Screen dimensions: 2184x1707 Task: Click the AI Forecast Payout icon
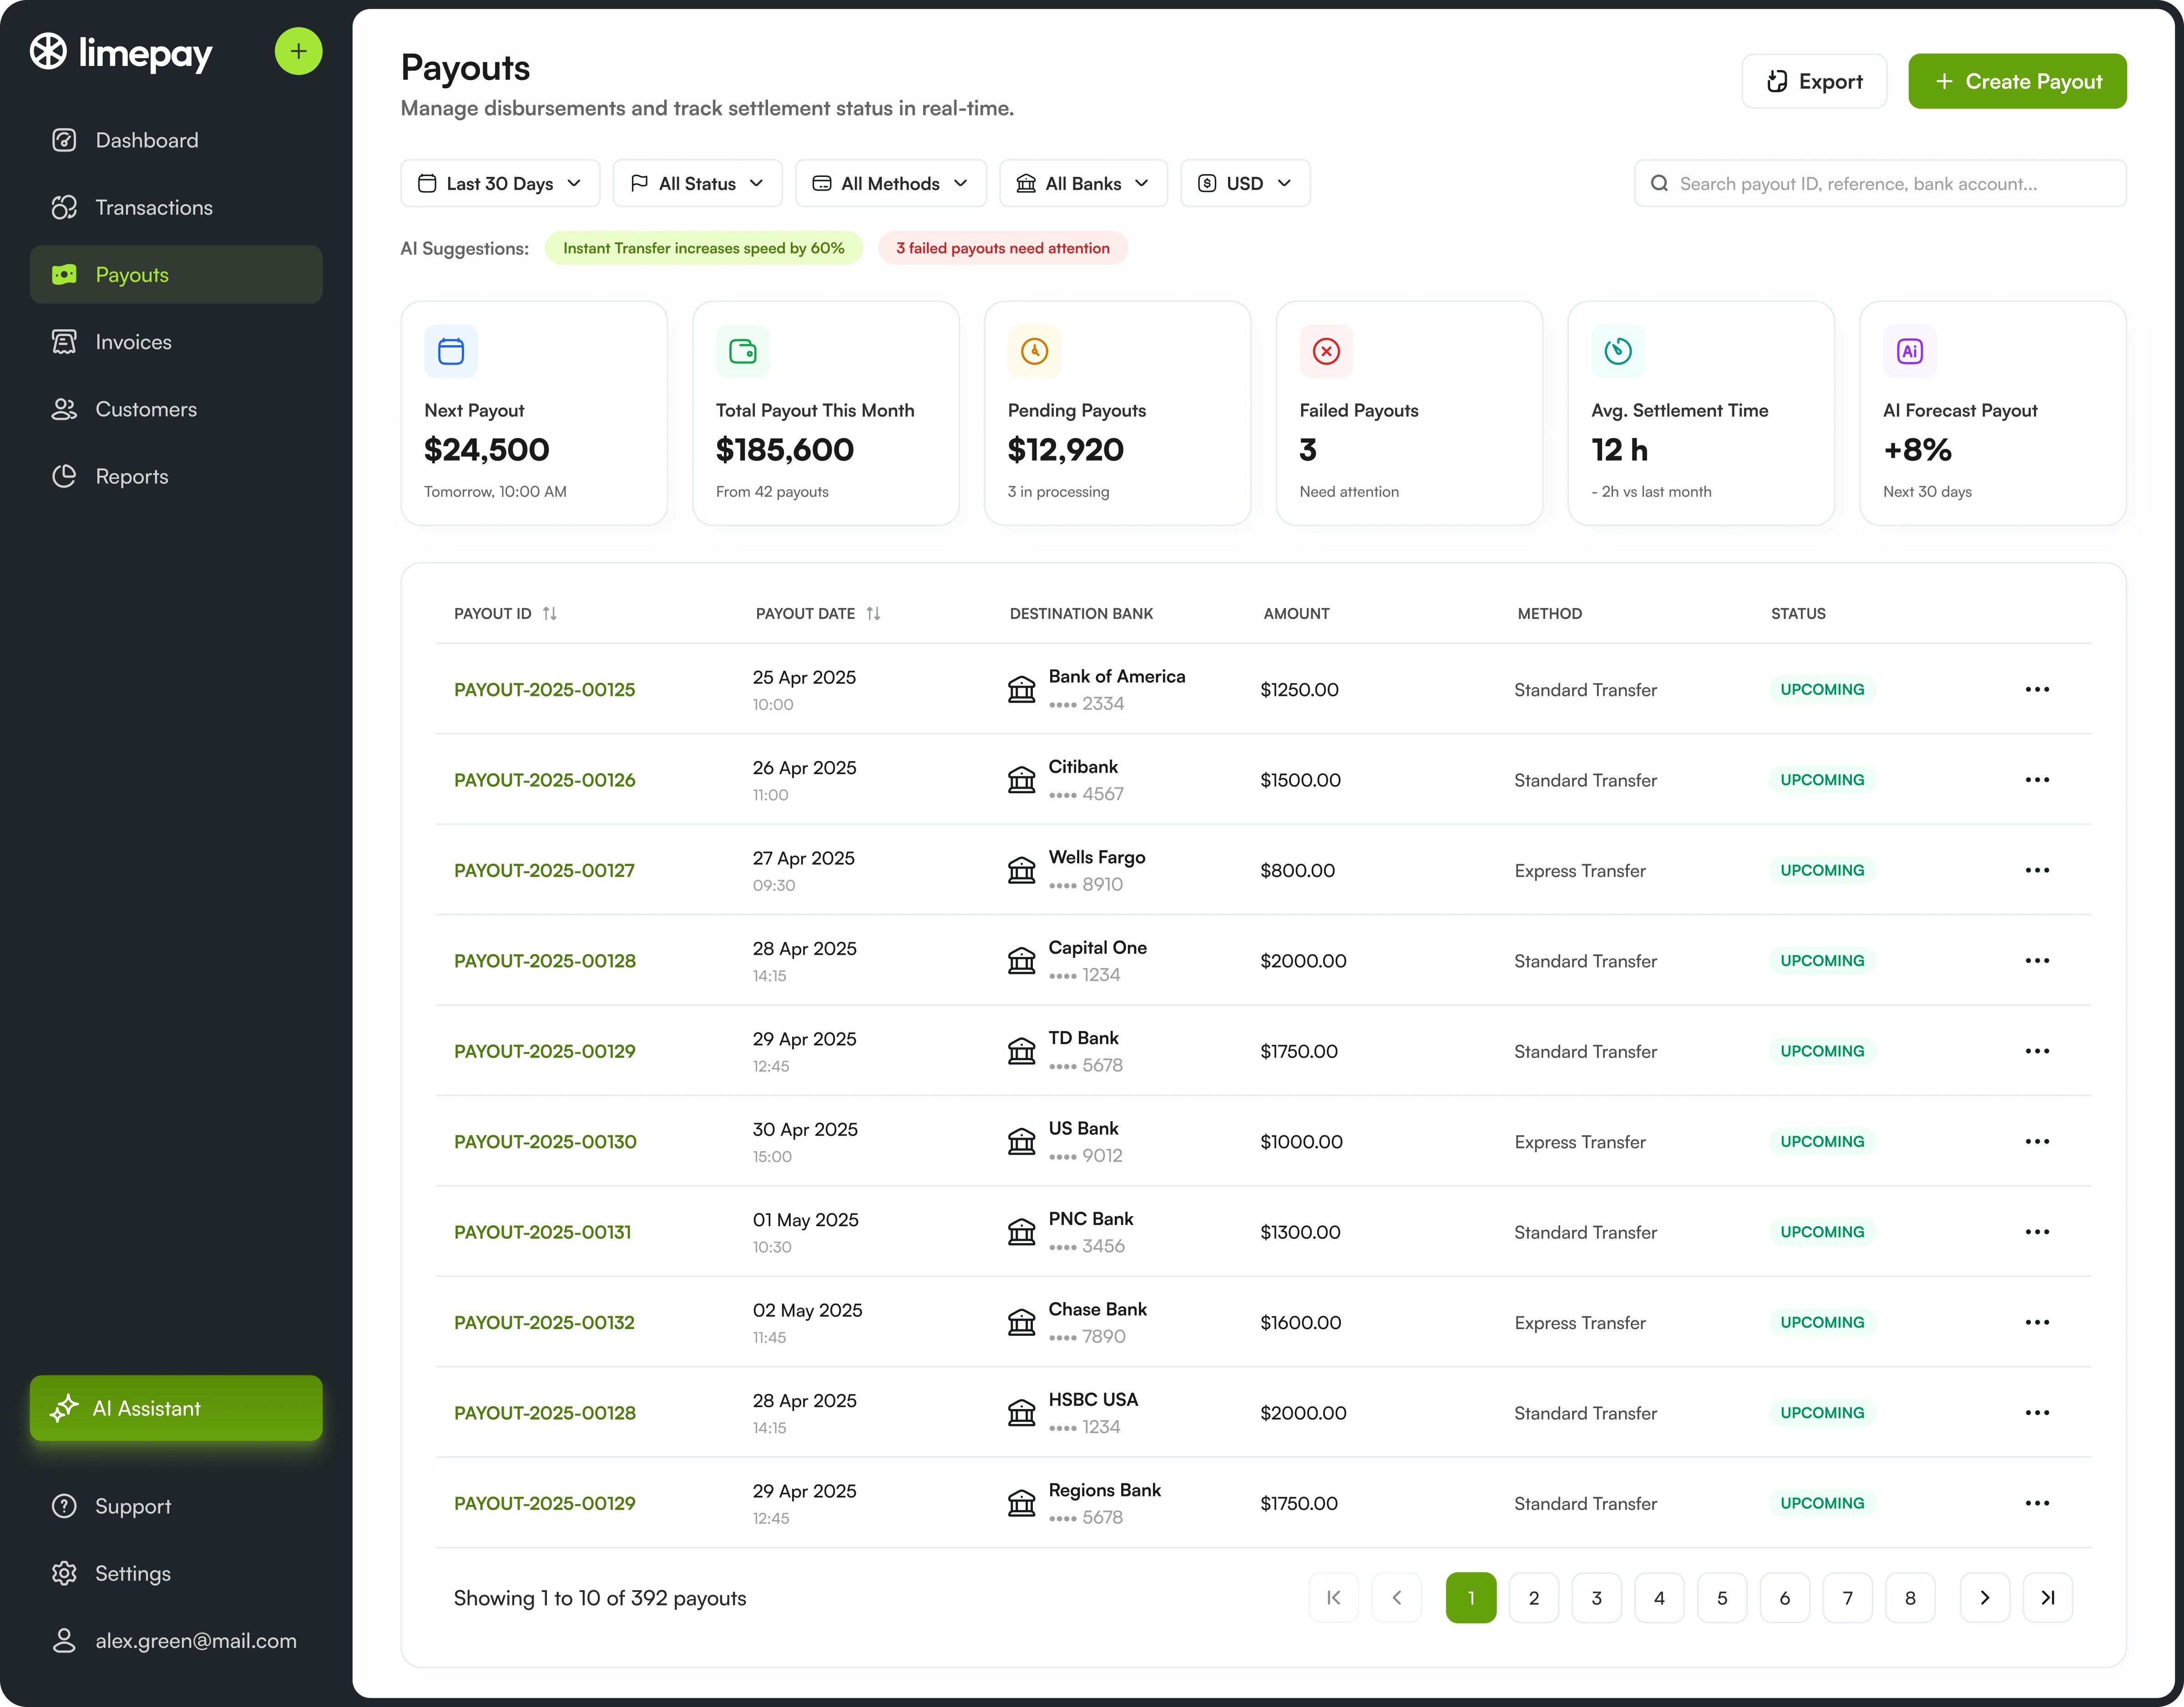(1910, 351)
